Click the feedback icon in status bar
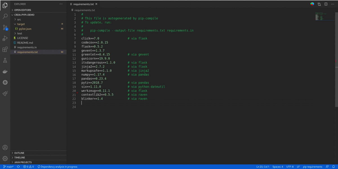Image resolution: width=338 pixels, height=169 pixels. pyautogui.click(x=327, y=167)
